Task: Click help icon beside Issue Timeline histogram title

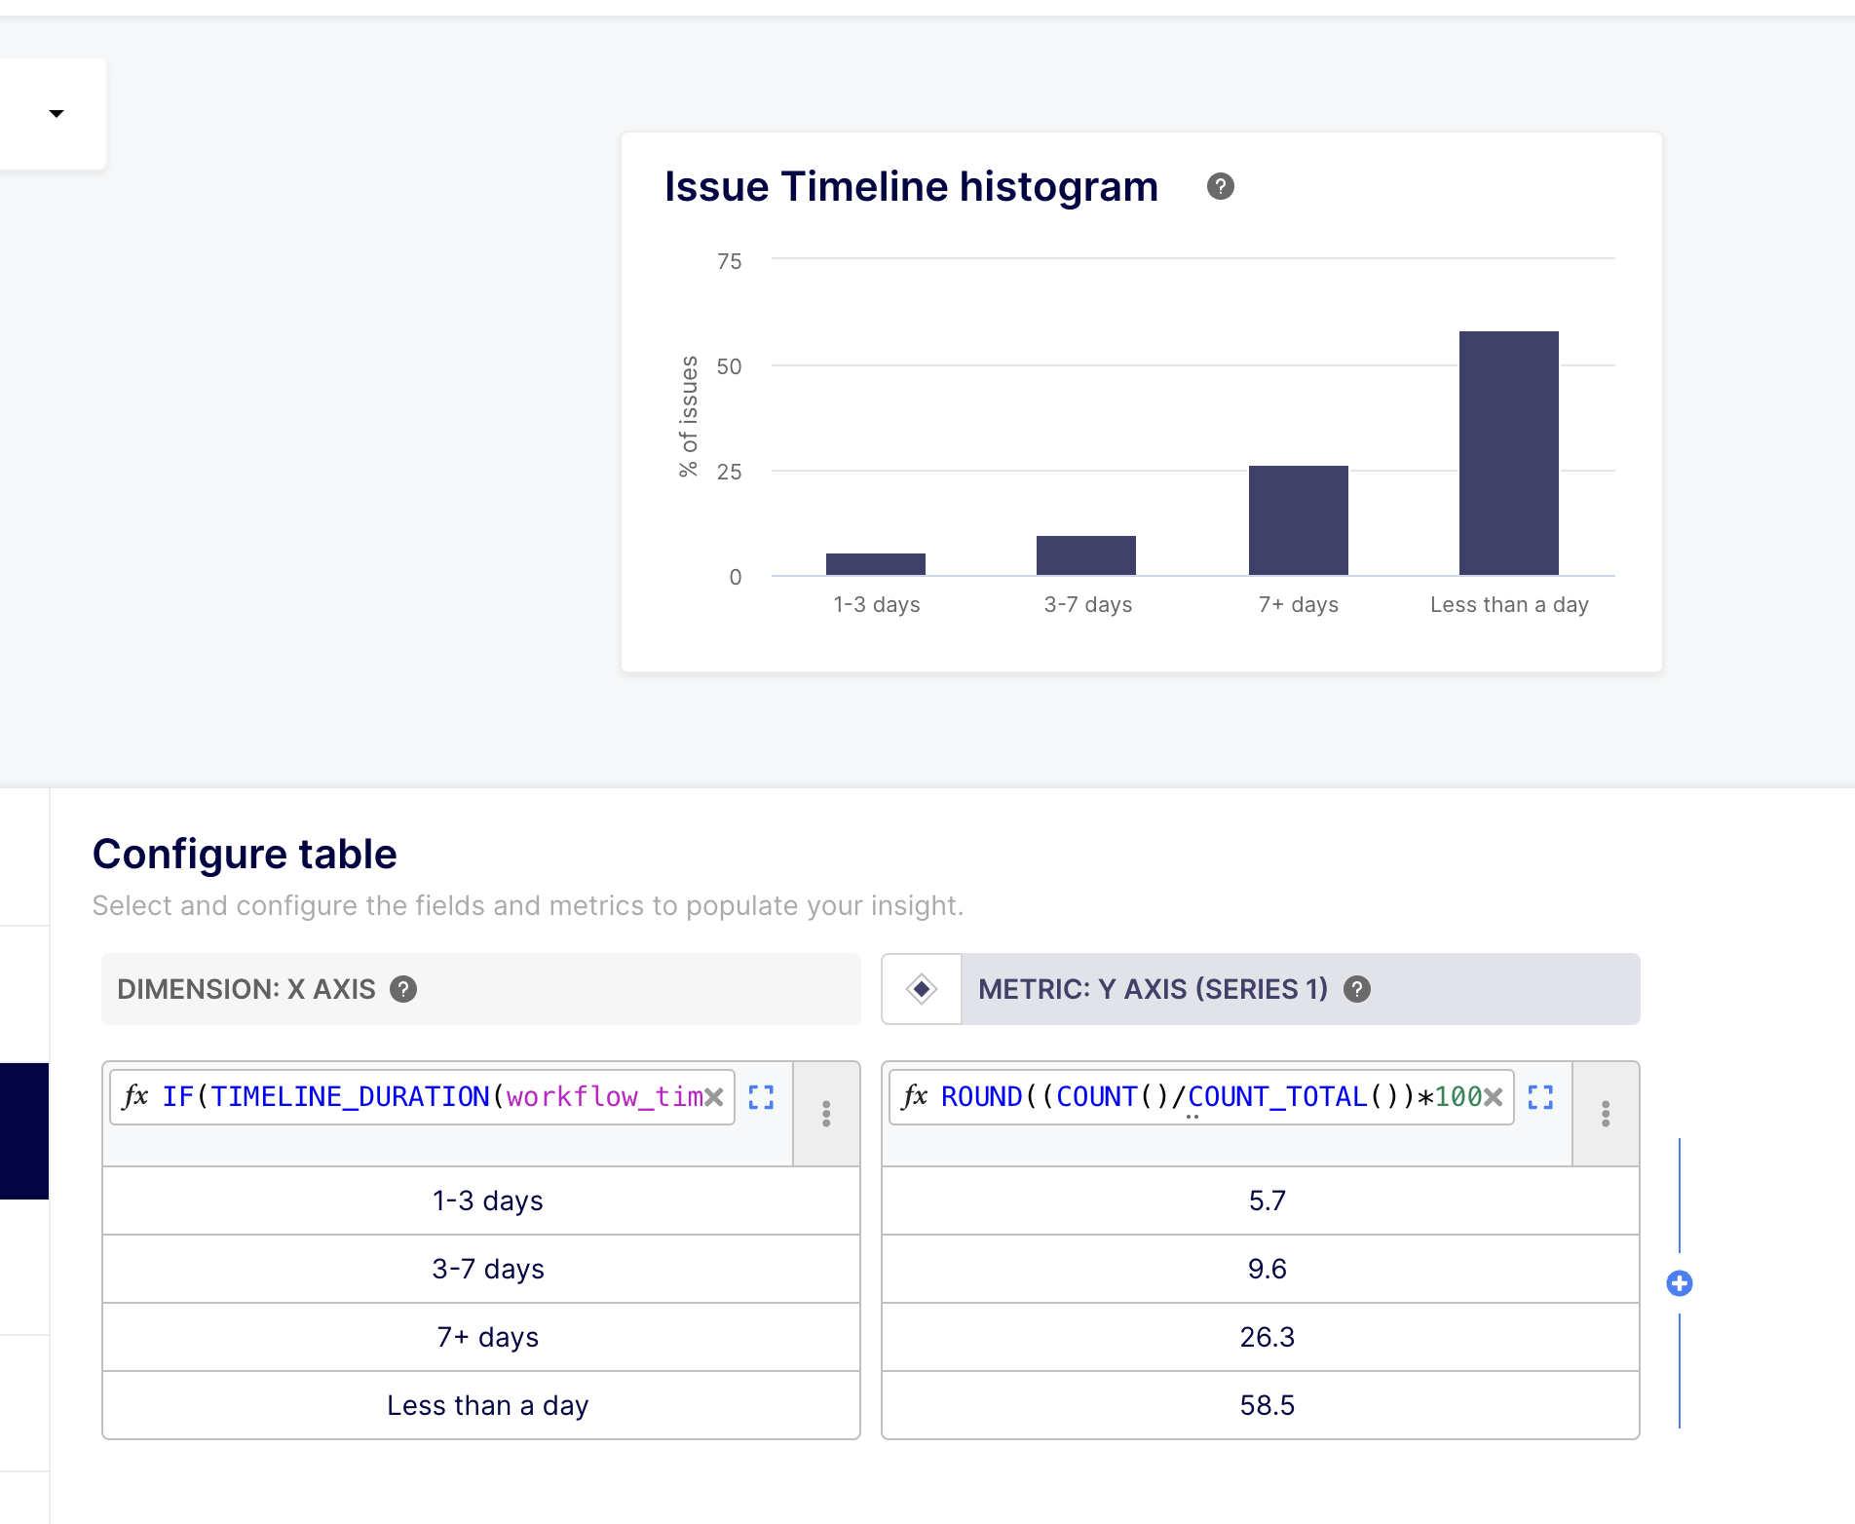Action: click(1220, 186)
